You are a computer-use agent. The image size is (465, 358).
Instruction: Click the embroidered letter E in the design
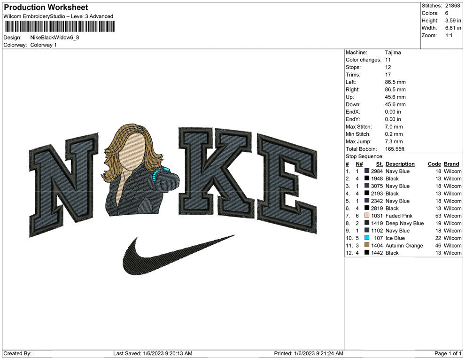tap(287, 184)
